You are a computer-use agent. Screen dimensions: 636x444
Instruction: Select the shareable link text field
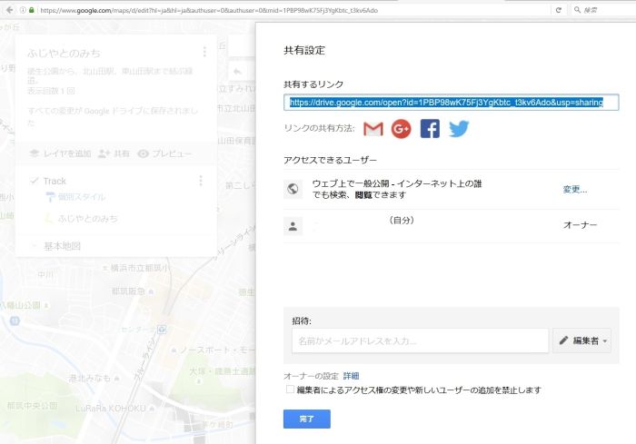[451, 103]
